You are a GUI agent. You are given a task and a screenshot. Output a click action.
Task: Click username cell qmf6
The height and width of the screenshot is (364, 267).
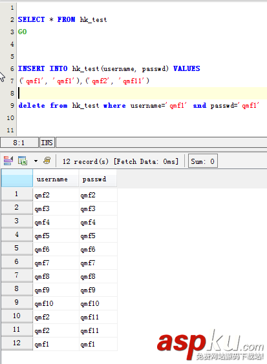[x=56, y=249]
